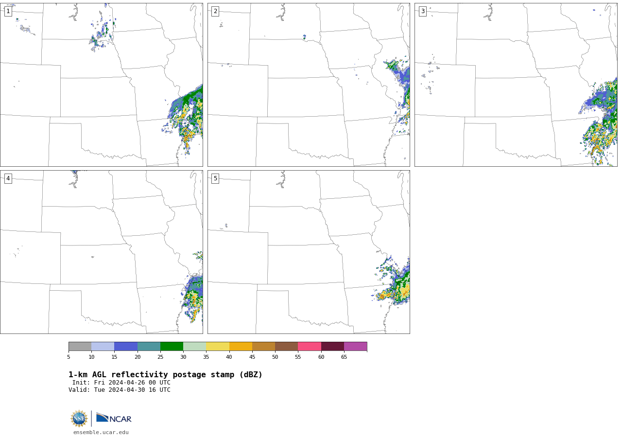
Task: Click the yellow 35-40 dBZ swatch
Action: (218, 346)
